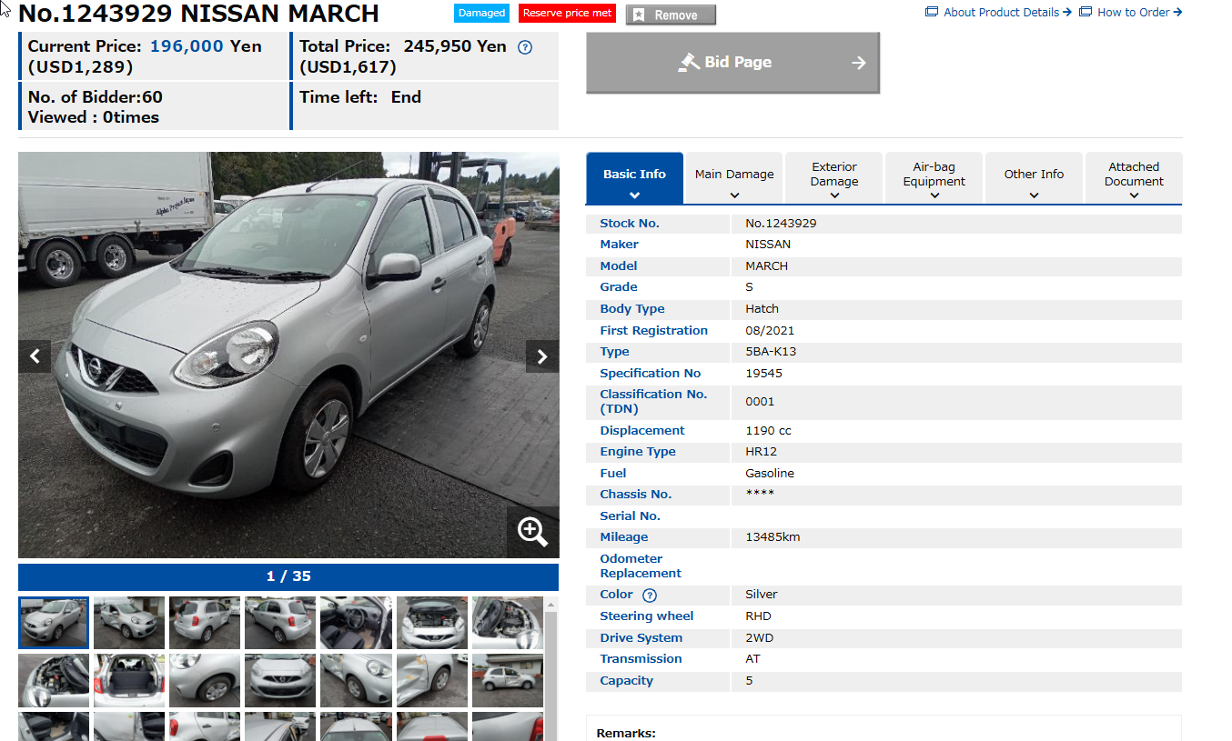Open About Product Details link
The height and width of the screenshot is (741, 1232).
[x=1001, y=12]
